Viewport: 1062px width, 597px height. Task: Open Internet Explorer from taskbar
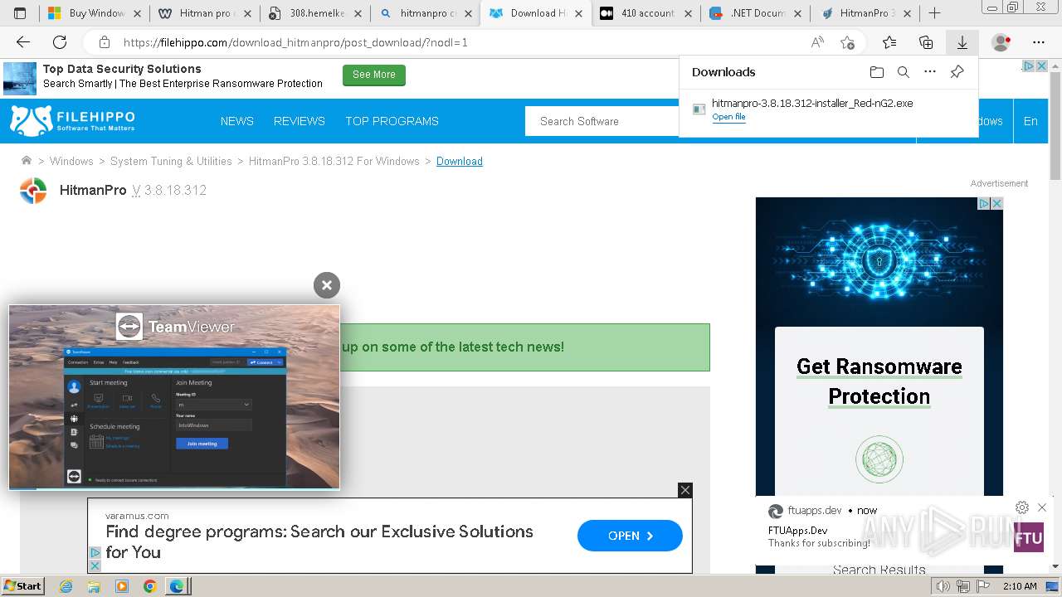66,586
